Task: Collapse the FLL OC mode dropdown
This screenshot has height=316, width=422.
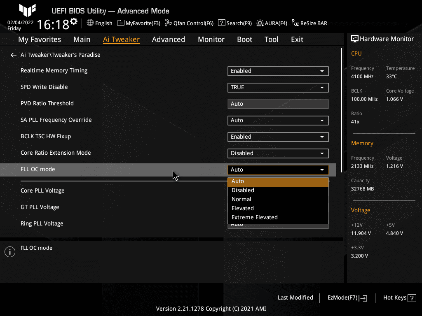Action: tap(278, 170)
